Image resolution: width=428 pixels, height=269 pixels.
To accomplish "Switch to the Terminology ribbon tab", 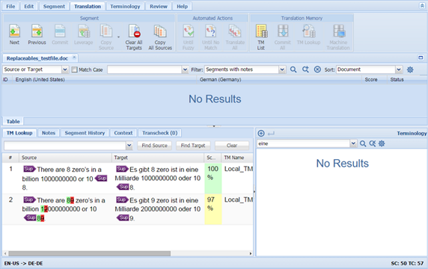I will (125, 6).
